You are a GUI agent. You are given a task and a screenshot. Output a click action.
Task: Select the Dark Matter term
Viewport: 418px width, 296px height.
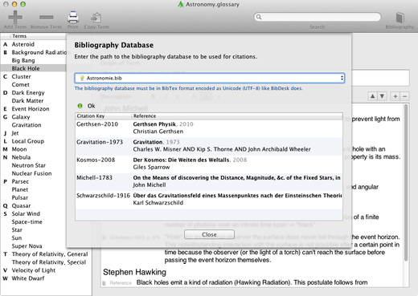tap(27, 101)
